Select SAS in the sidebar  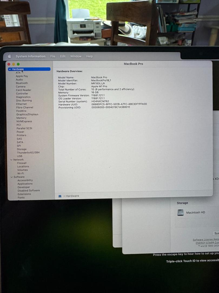(19, 139)
